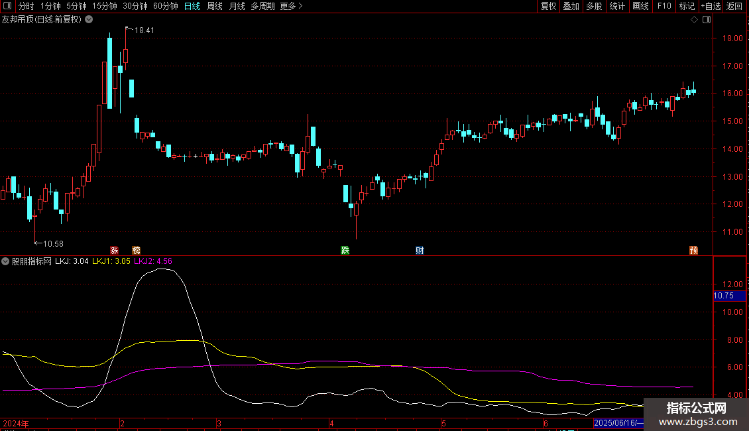Click the red 涨 event marker
The image size is (749, 431).
click(x=114, y=250)
